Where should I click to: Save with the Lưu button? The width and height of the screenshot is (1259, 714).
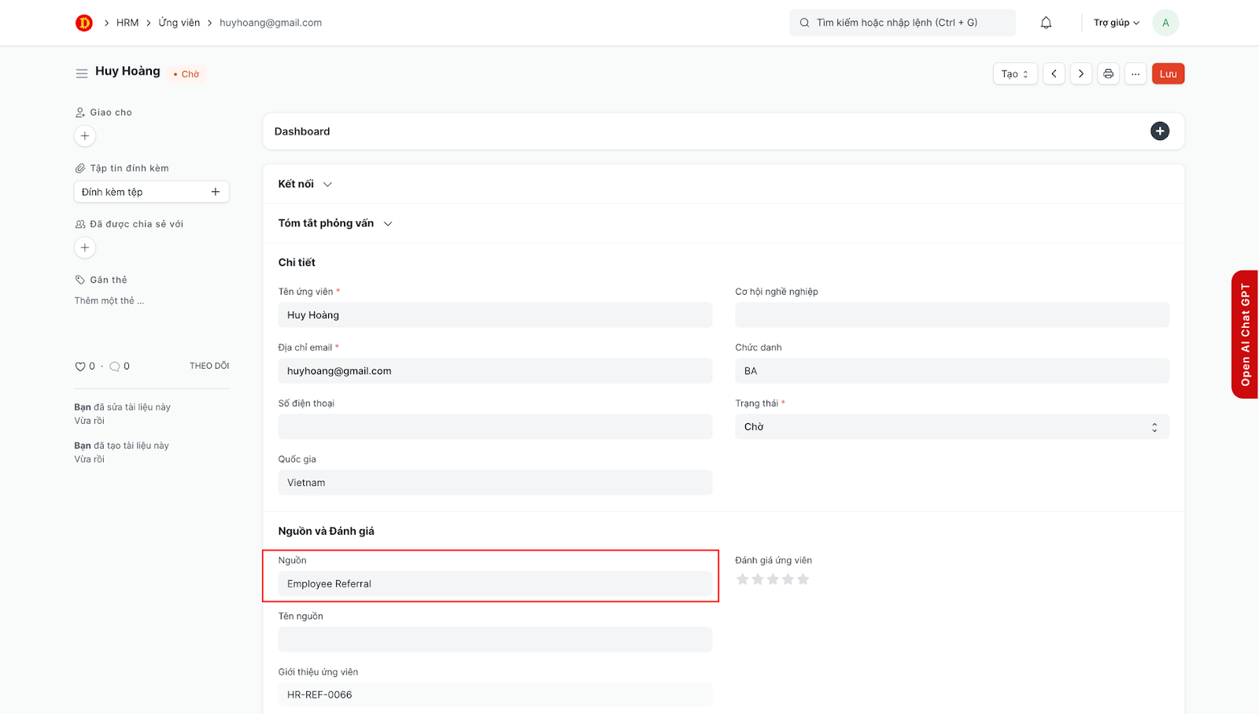(x=1168, y=74)
